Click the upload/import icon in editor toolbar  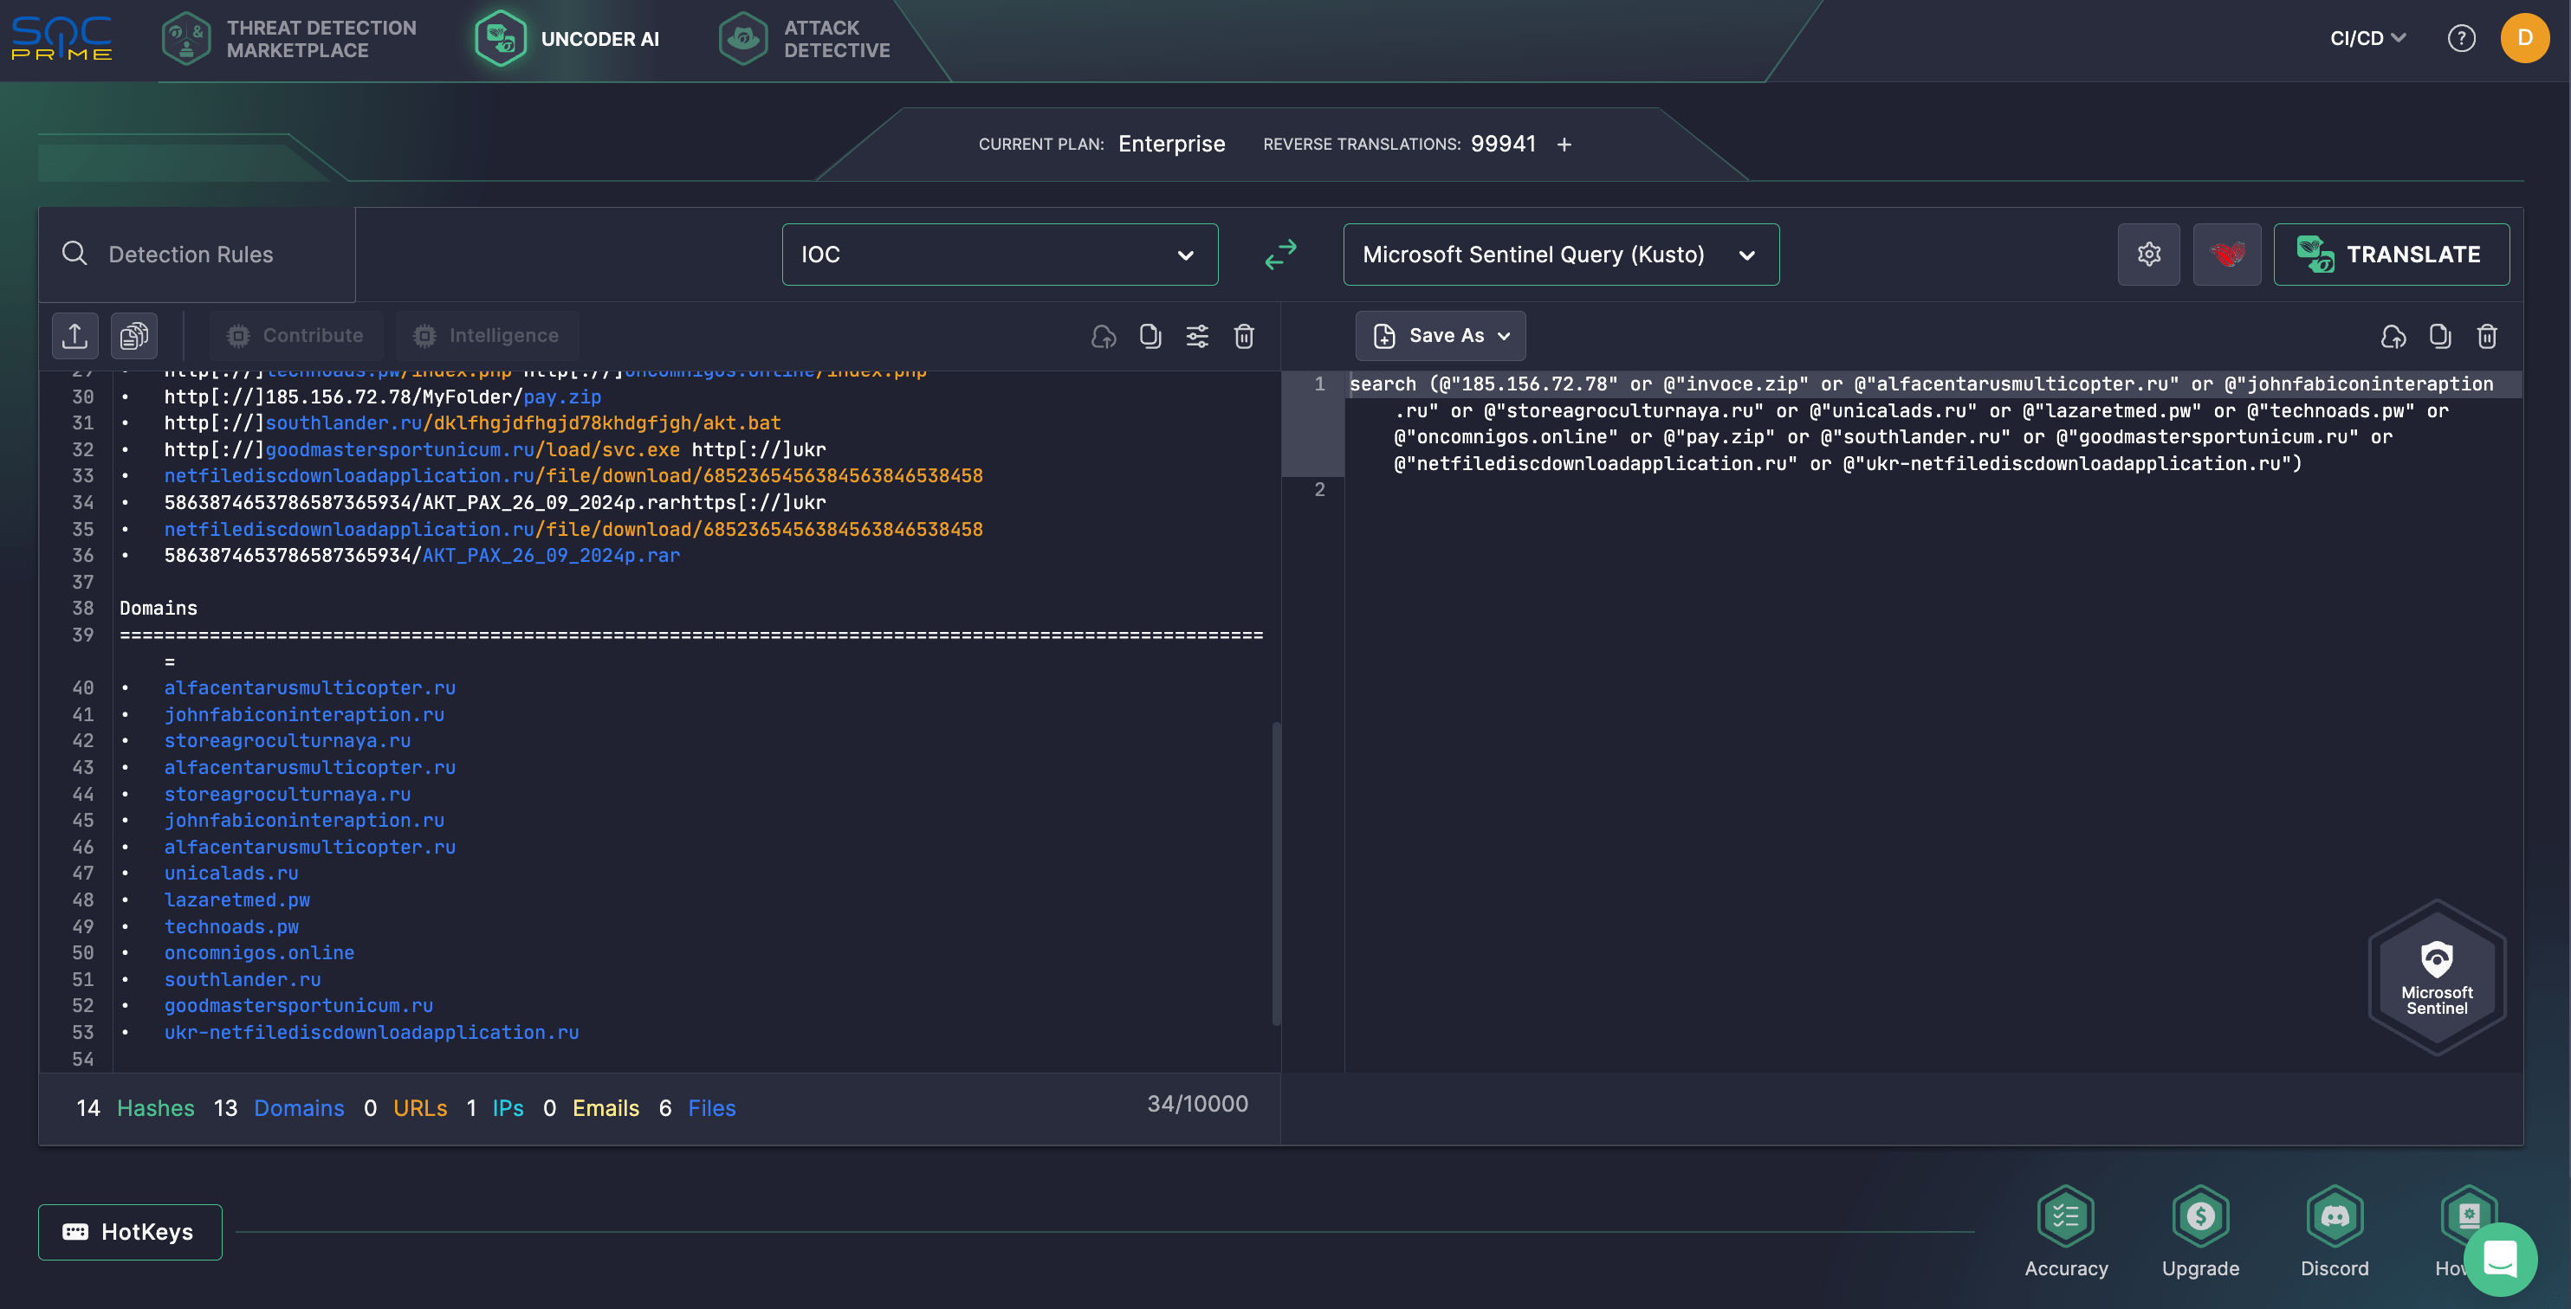(x=75, y=334)
